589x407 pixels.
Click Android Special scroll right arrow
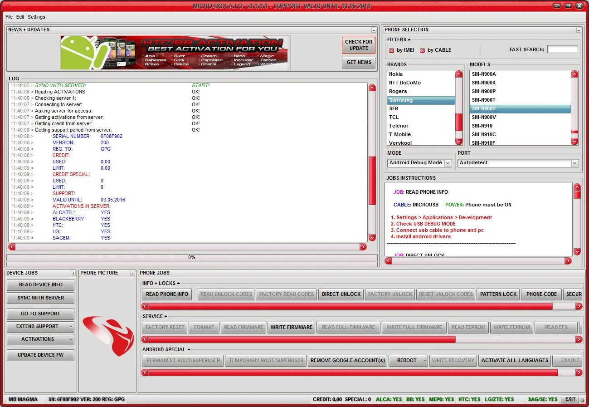point(579,373)
